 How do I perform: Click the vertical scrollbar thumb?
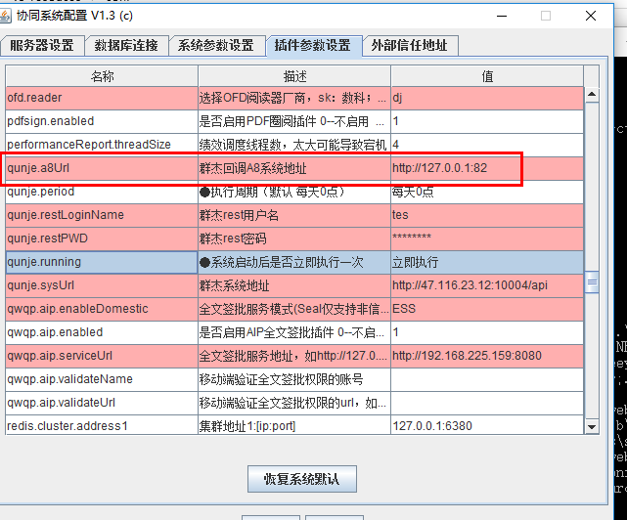(x=592, y=282)
